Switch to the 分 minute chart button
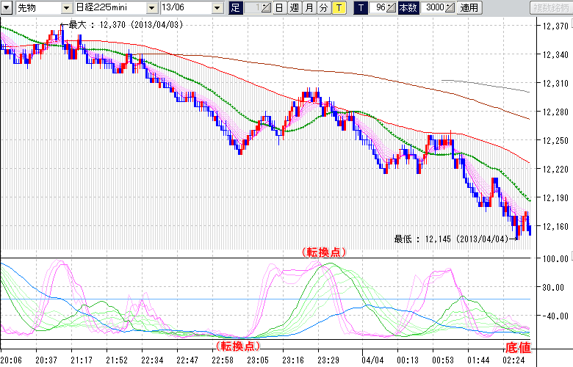The height and width of the screenshot is (367, 573). click(x=323, y=8)
